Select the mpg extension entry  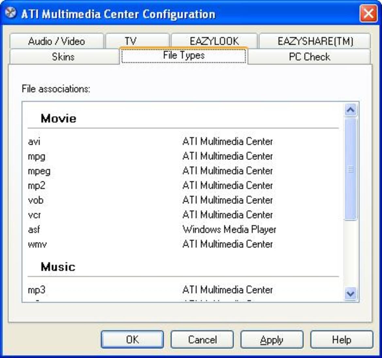[37, 157]
